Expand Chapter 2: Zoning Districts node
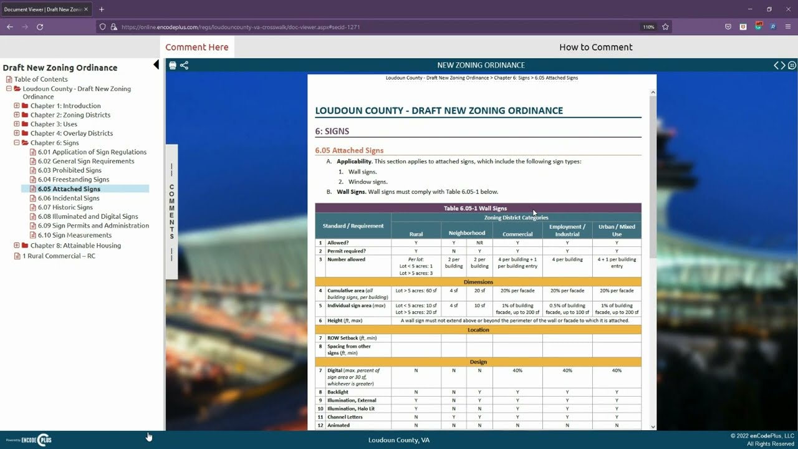Image resolution: width=798 pixels, height=449 pixels. [x=17, y=115]
